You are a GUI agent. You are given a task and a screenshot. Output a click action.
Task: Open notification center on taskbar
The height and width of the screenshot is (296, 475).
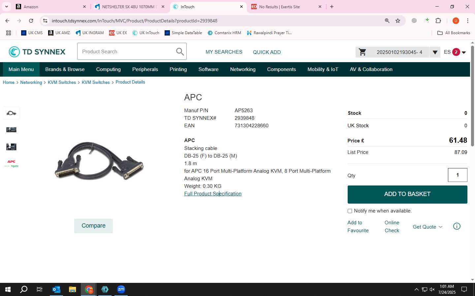(464, 289)
